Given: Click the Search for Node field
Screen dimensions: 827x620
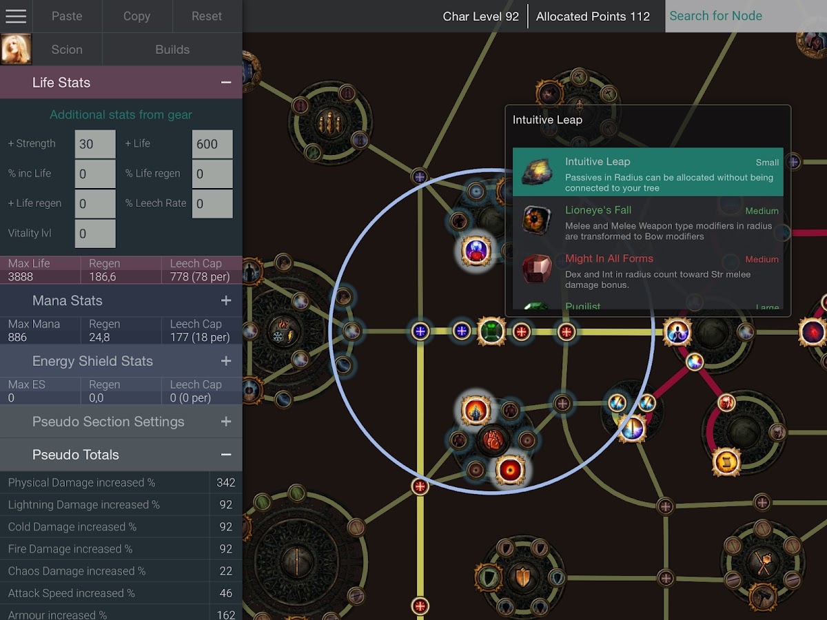Looking at the screenshot, I should click(x=744, y=16).
